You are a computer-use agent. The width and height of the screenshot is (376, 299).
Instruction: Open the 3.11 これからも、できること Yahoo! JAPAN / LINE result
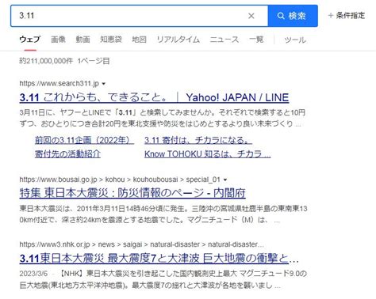[x=154, y=97]
